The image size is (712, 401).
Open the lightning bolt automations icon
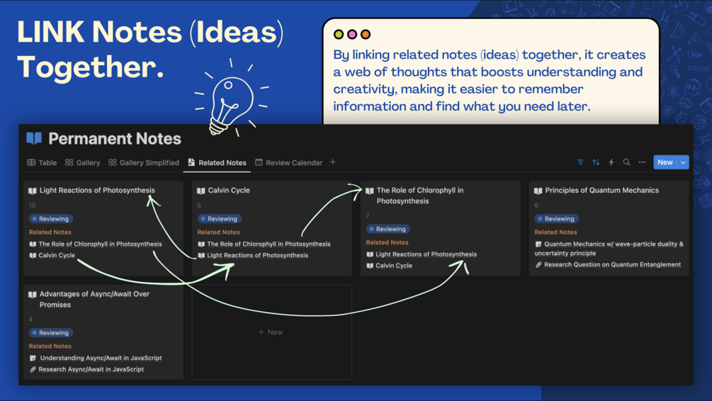point(611,162)
